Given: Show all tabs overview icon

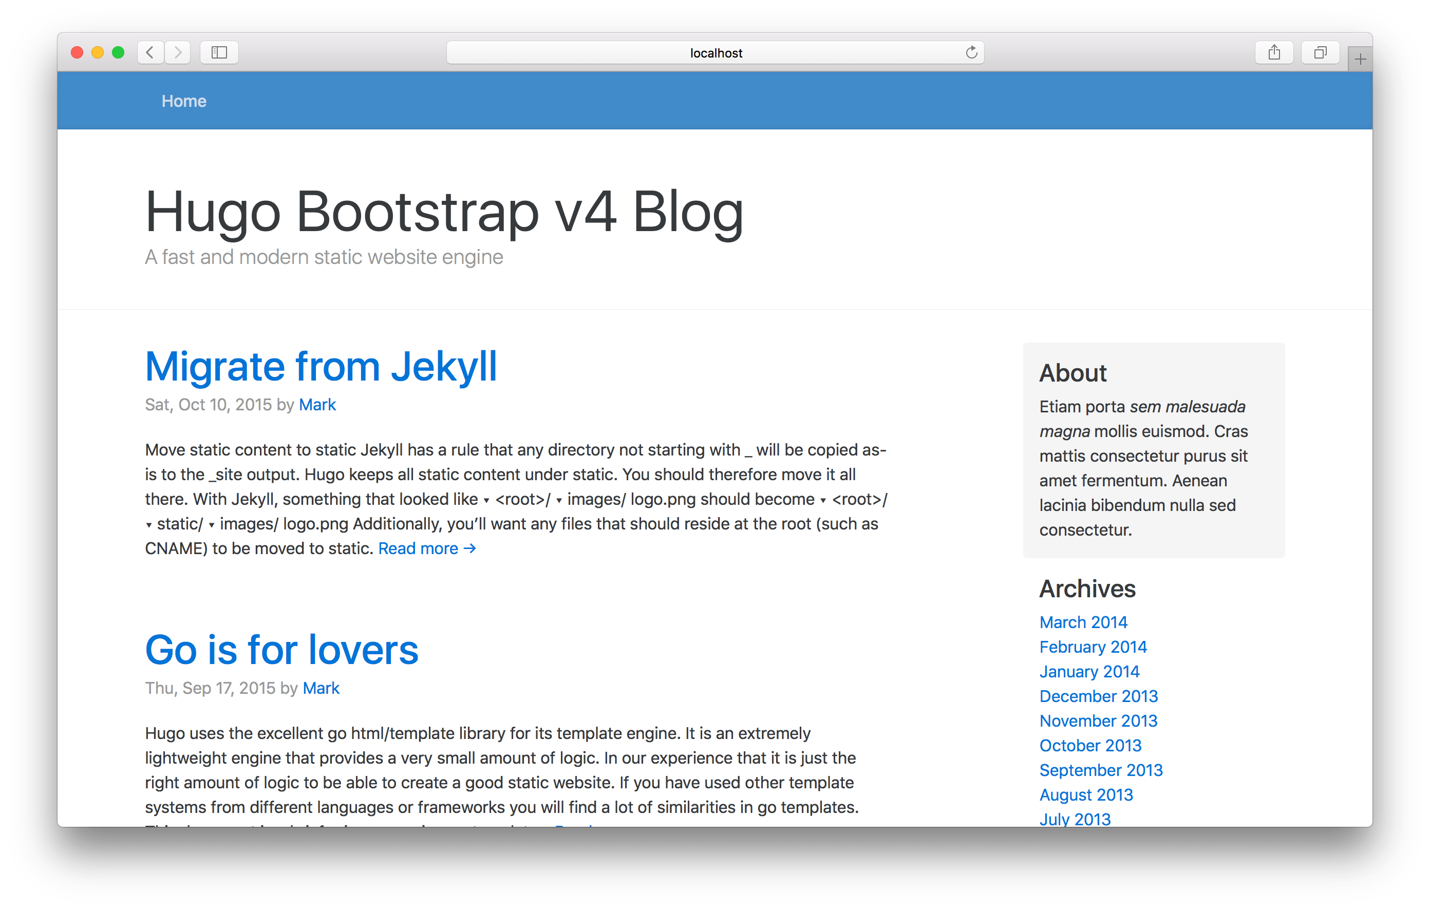Looking at the screenshot, I should (1320, 52).
